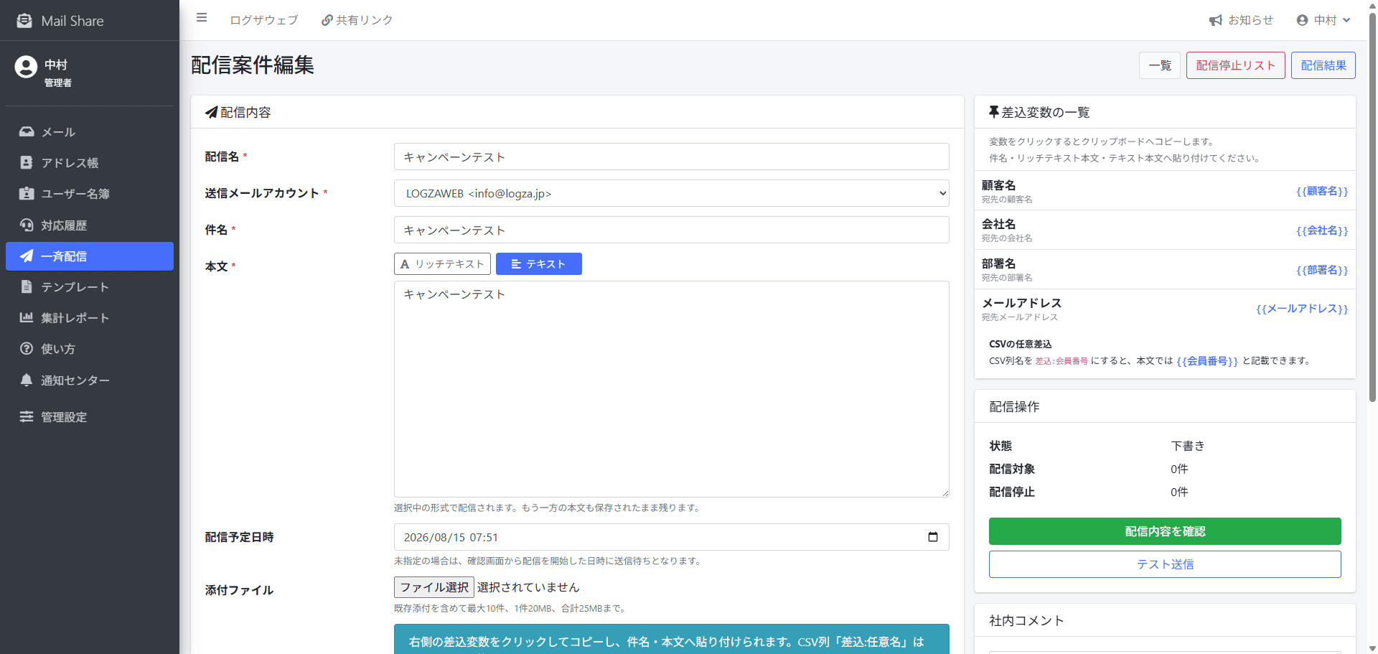
Task: Click the 件名 input field
Action: (672, 230)
